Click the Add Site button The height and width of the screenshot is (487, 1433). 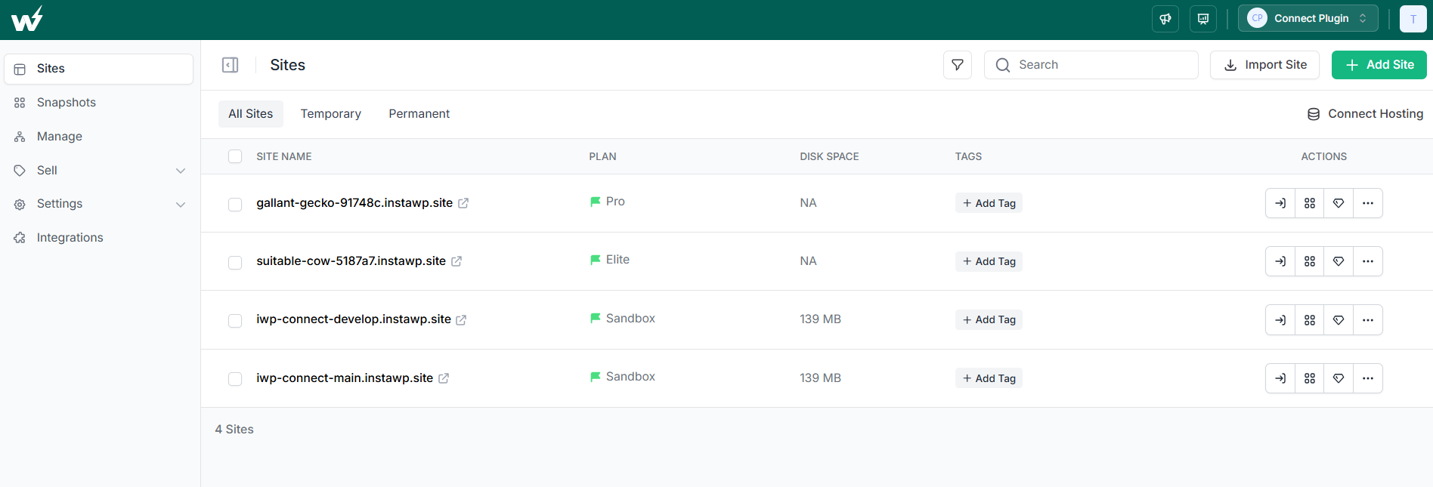1379,65
